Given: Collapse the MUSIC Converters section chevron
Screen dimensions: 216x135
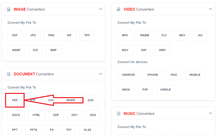Looking at the screenshot, I should click(x=210, y=113).
